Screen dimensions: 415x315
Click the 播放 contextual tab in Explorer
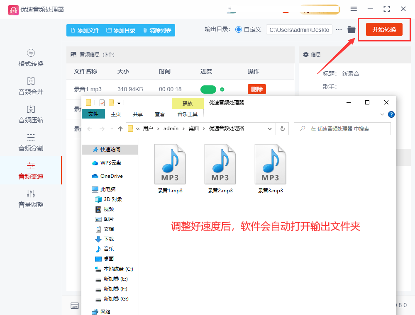click(x=188, y=103)
